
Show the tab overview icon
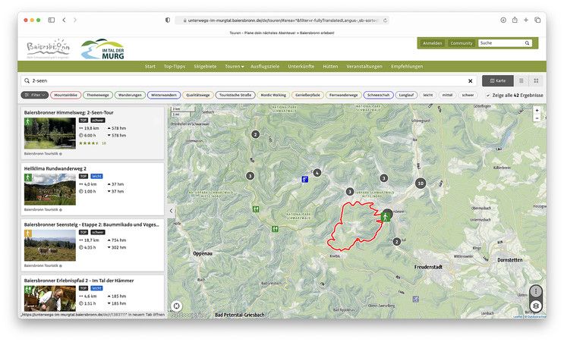[537, 20]
